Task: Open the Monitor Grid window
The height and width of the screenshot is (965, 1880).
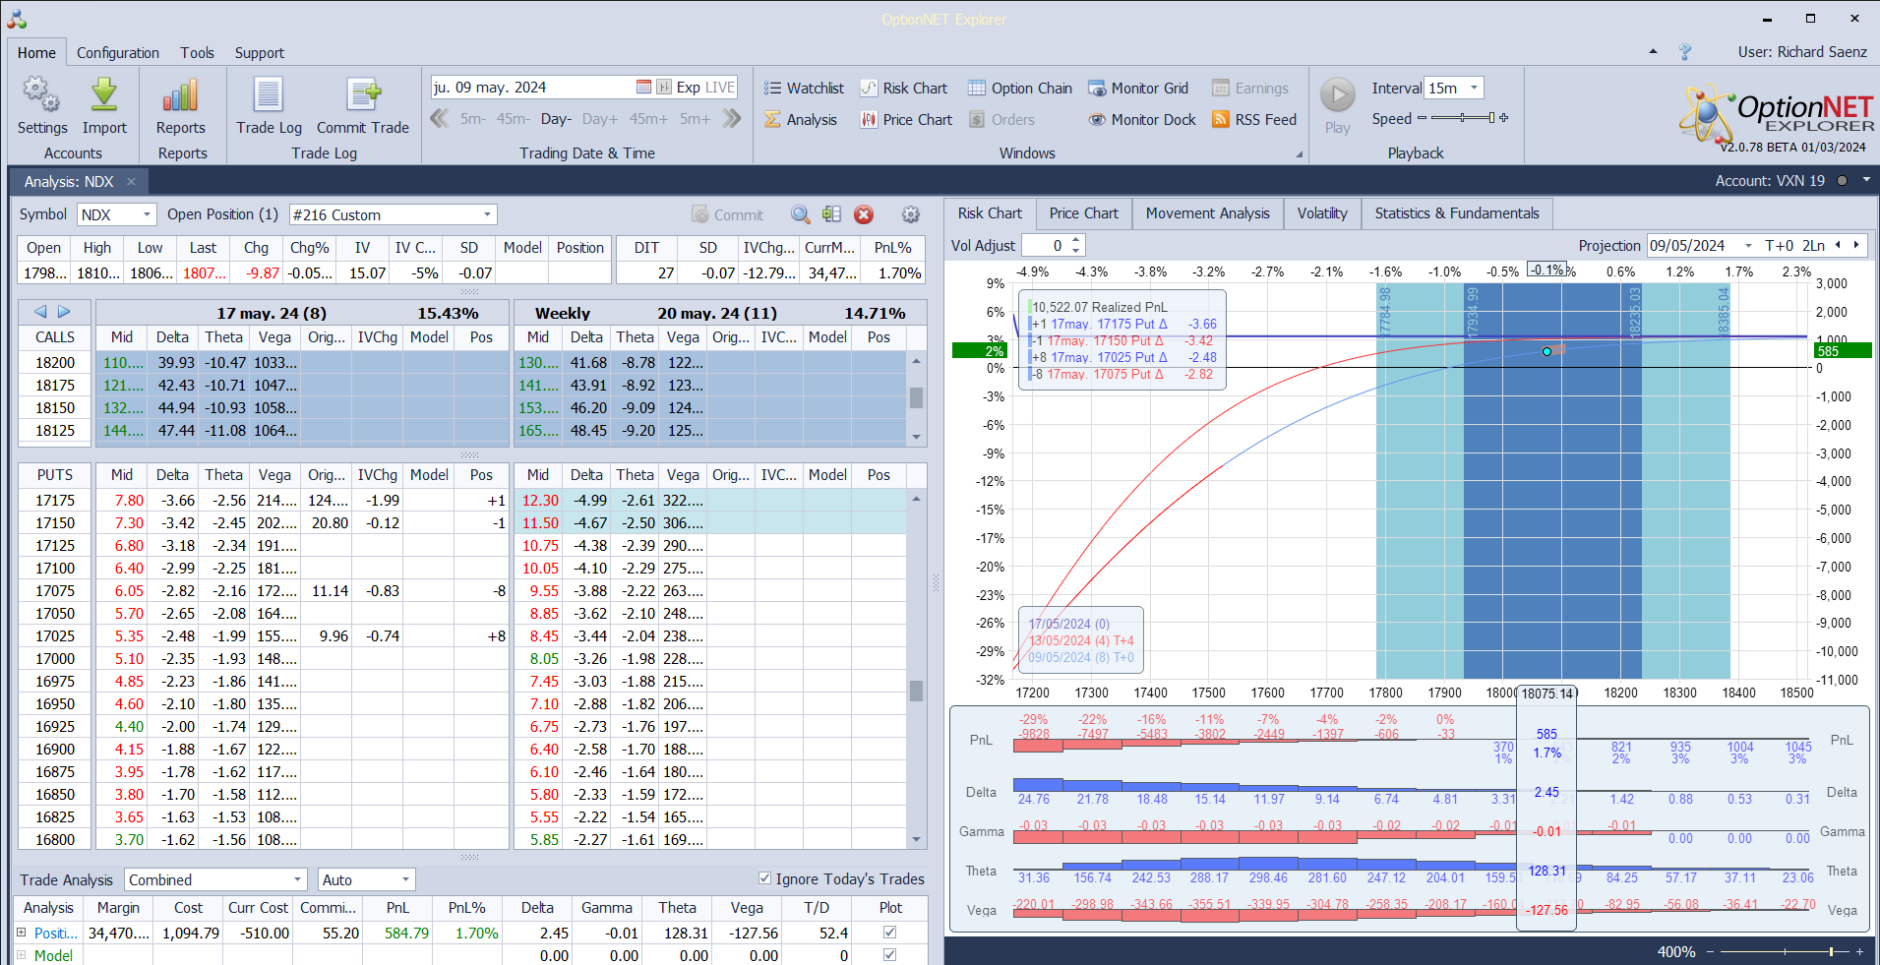Action: pyautogui.click(x=1138, y=88)
